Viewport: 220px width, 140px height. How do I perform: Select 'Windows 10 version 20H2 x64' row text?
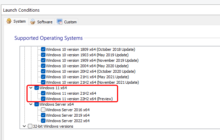(x=91, y=71)
